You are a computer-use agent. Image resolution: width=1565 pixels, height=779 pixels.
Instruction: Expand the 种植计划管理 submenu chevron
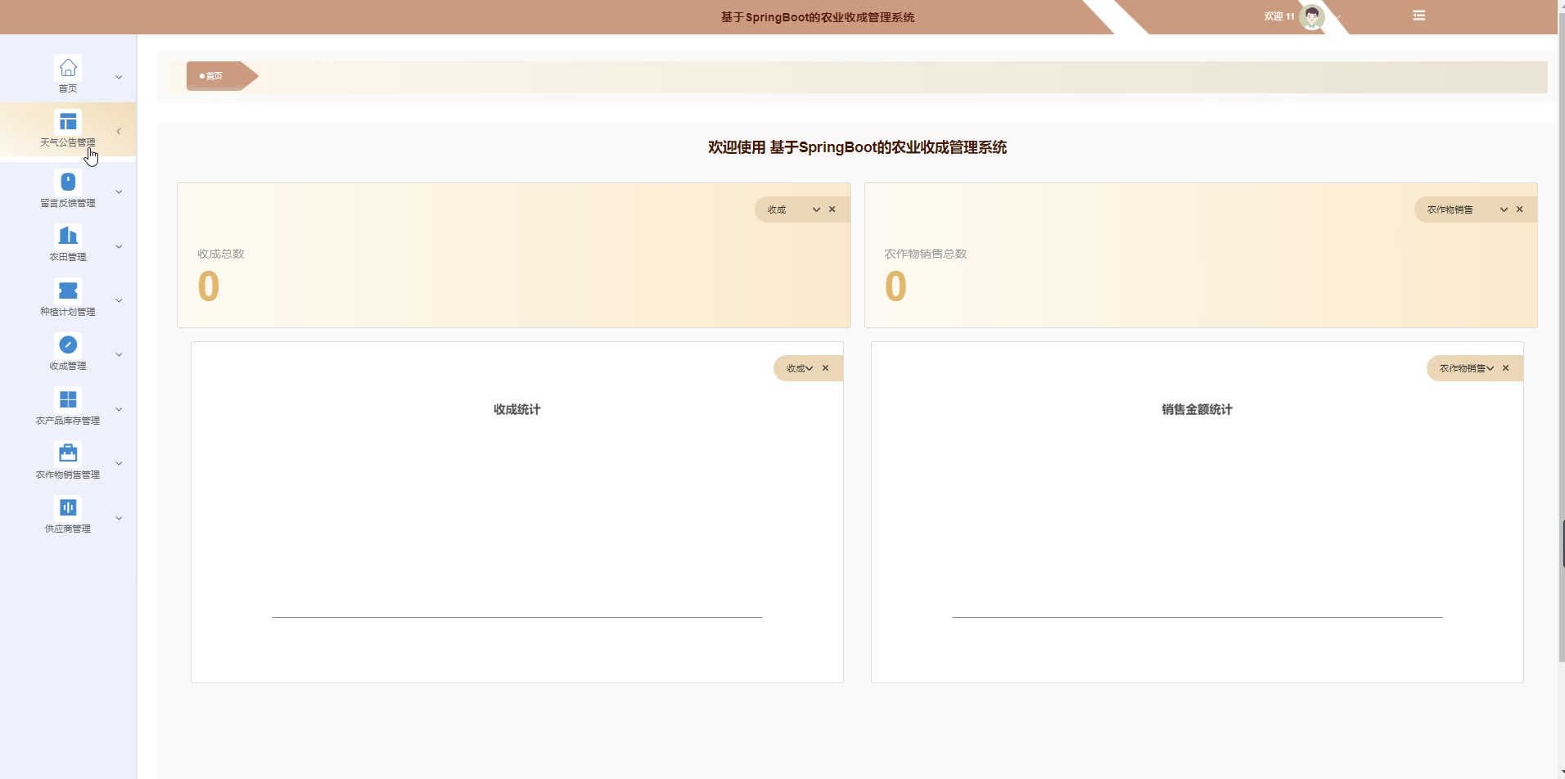tap(119, 301)
